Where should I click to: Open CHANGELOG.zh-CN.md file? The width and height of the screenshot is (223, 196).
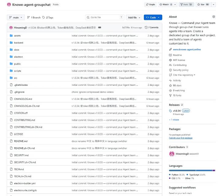[x=27, y=106]
